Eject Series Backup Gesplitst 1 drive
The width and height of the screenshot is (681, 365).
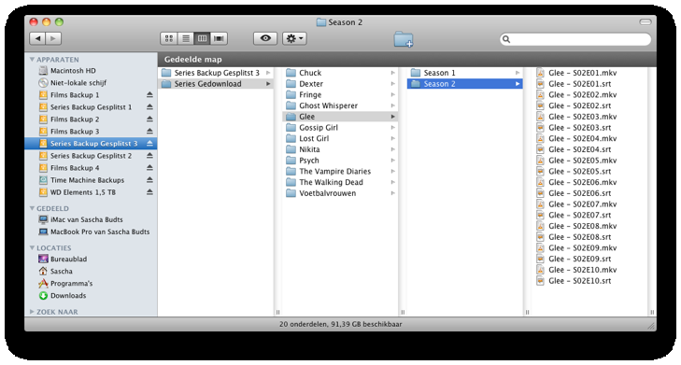tap(149, 107)
